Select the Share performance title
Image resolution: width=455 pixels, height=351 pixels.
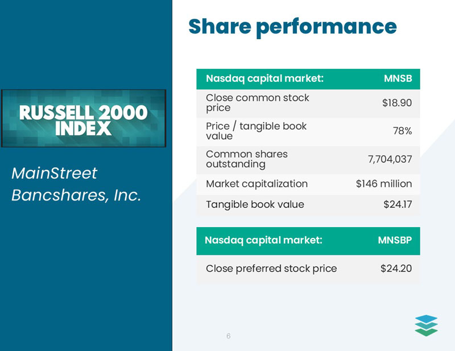[x=292, y=26]
